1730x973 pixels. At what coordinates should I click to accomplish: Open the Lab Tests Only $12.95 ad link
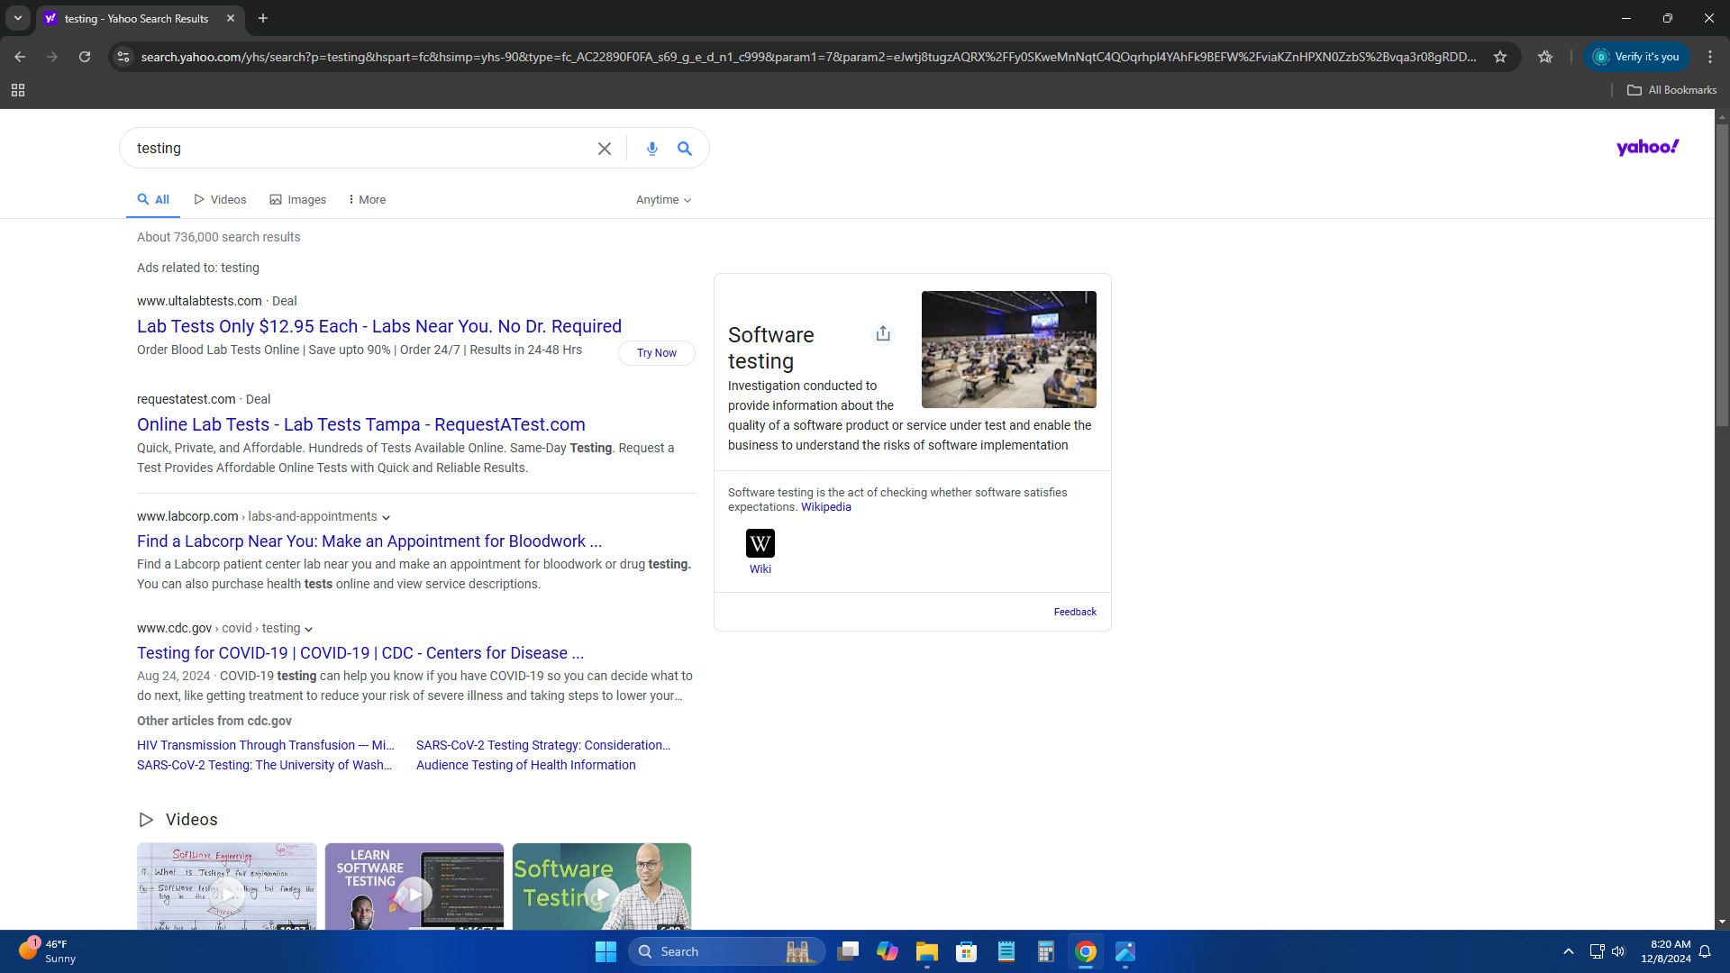pyautogui.click(x=379, y=326)
